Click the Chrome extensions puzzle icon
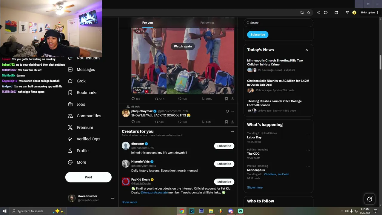The image size is (382, 215). pyautogui.click(x=326, y=13)
